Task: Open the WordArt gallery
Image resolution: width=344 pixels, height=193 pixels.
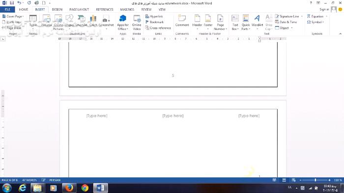Action: point(257,23)
